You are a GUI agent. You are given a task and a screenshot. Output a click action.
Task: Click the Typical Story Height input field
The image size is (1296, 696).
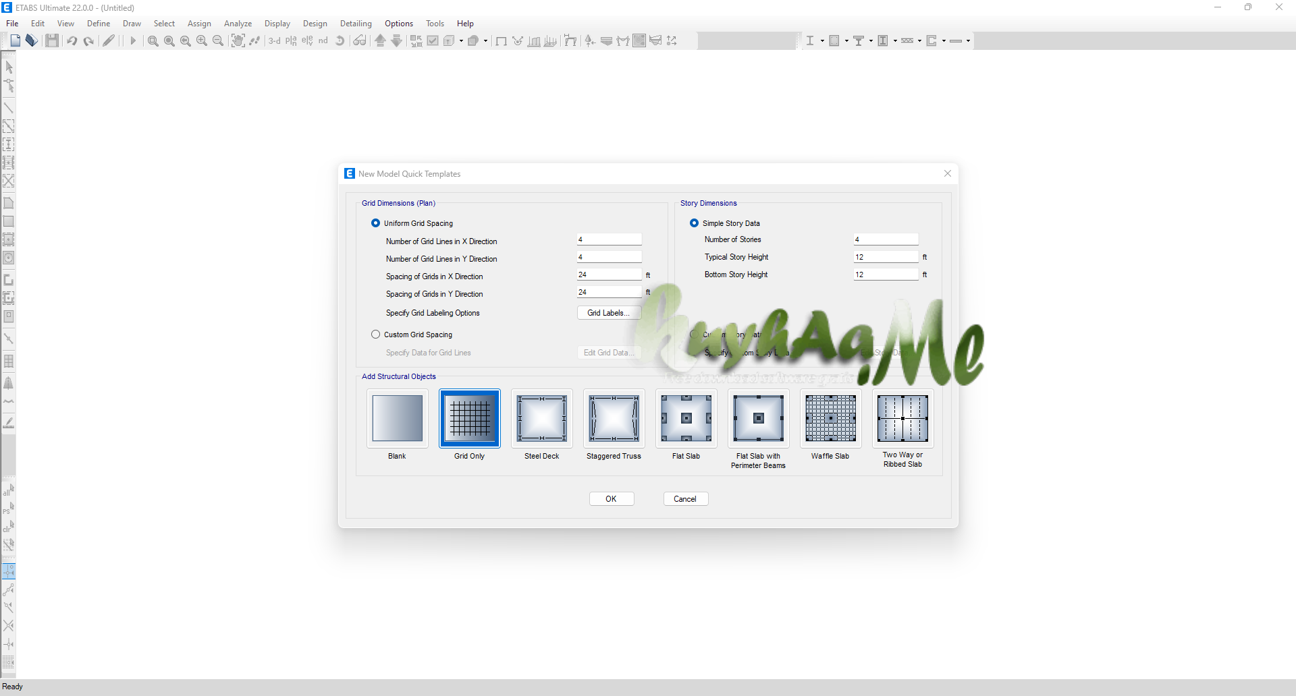[x=886, y=257]
